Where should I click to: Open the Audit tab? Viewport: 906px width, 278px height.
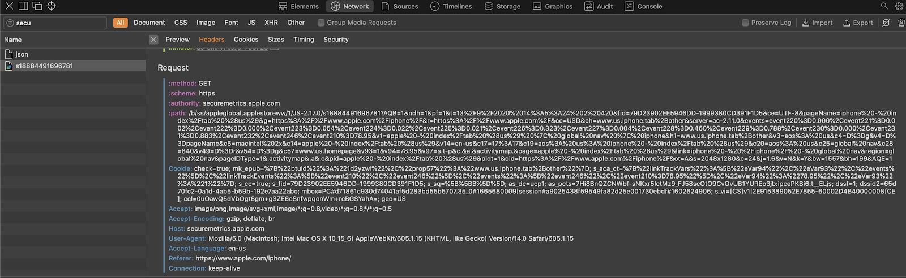coord(599,6)
